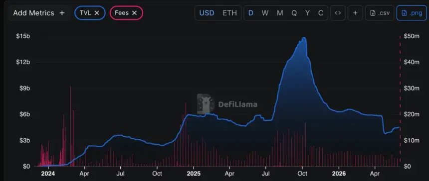
Task: Select quarterly Q interval
Action: (x=294, y=13)
